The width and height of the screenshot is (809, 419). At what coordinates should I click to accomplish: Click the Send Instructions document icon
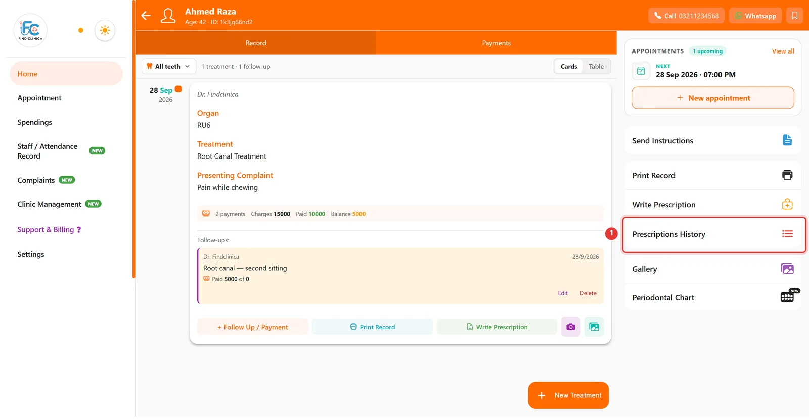coord(787,140)
